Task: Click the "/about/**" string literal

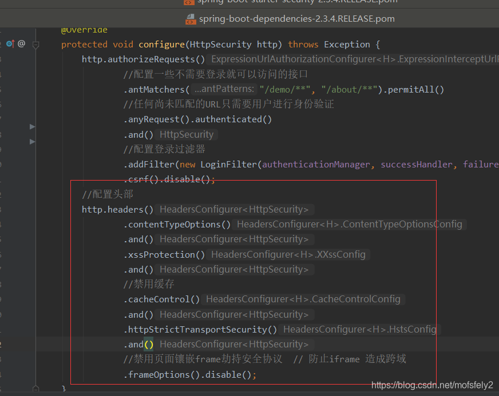Action: 350,90
